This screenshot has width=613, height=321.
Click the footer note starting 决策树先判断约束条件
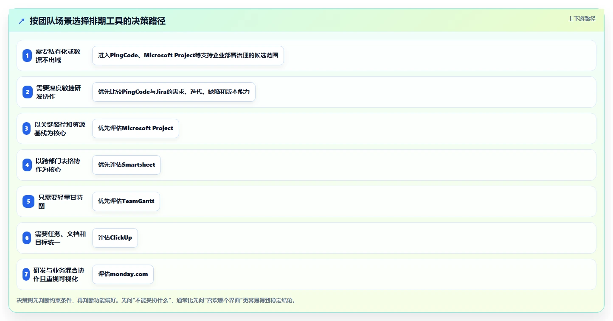pyautogui.click(x=157, y=300)
